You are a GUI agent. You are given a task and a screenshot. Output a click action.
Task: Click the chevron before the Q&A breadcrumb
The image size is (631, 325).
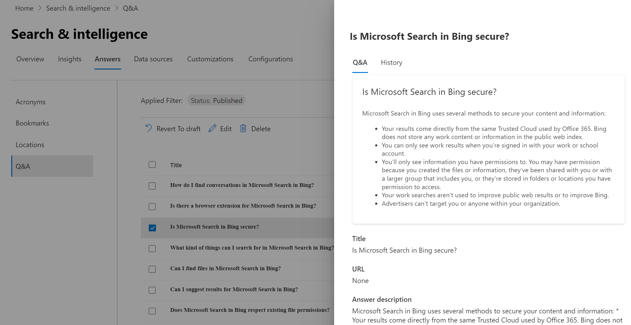click(x=116, y=8)
